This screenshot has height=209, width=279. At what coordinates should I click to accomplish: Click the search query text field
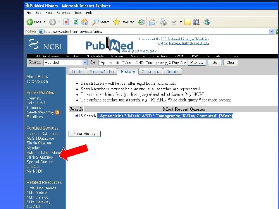click(x=143, y=63)
